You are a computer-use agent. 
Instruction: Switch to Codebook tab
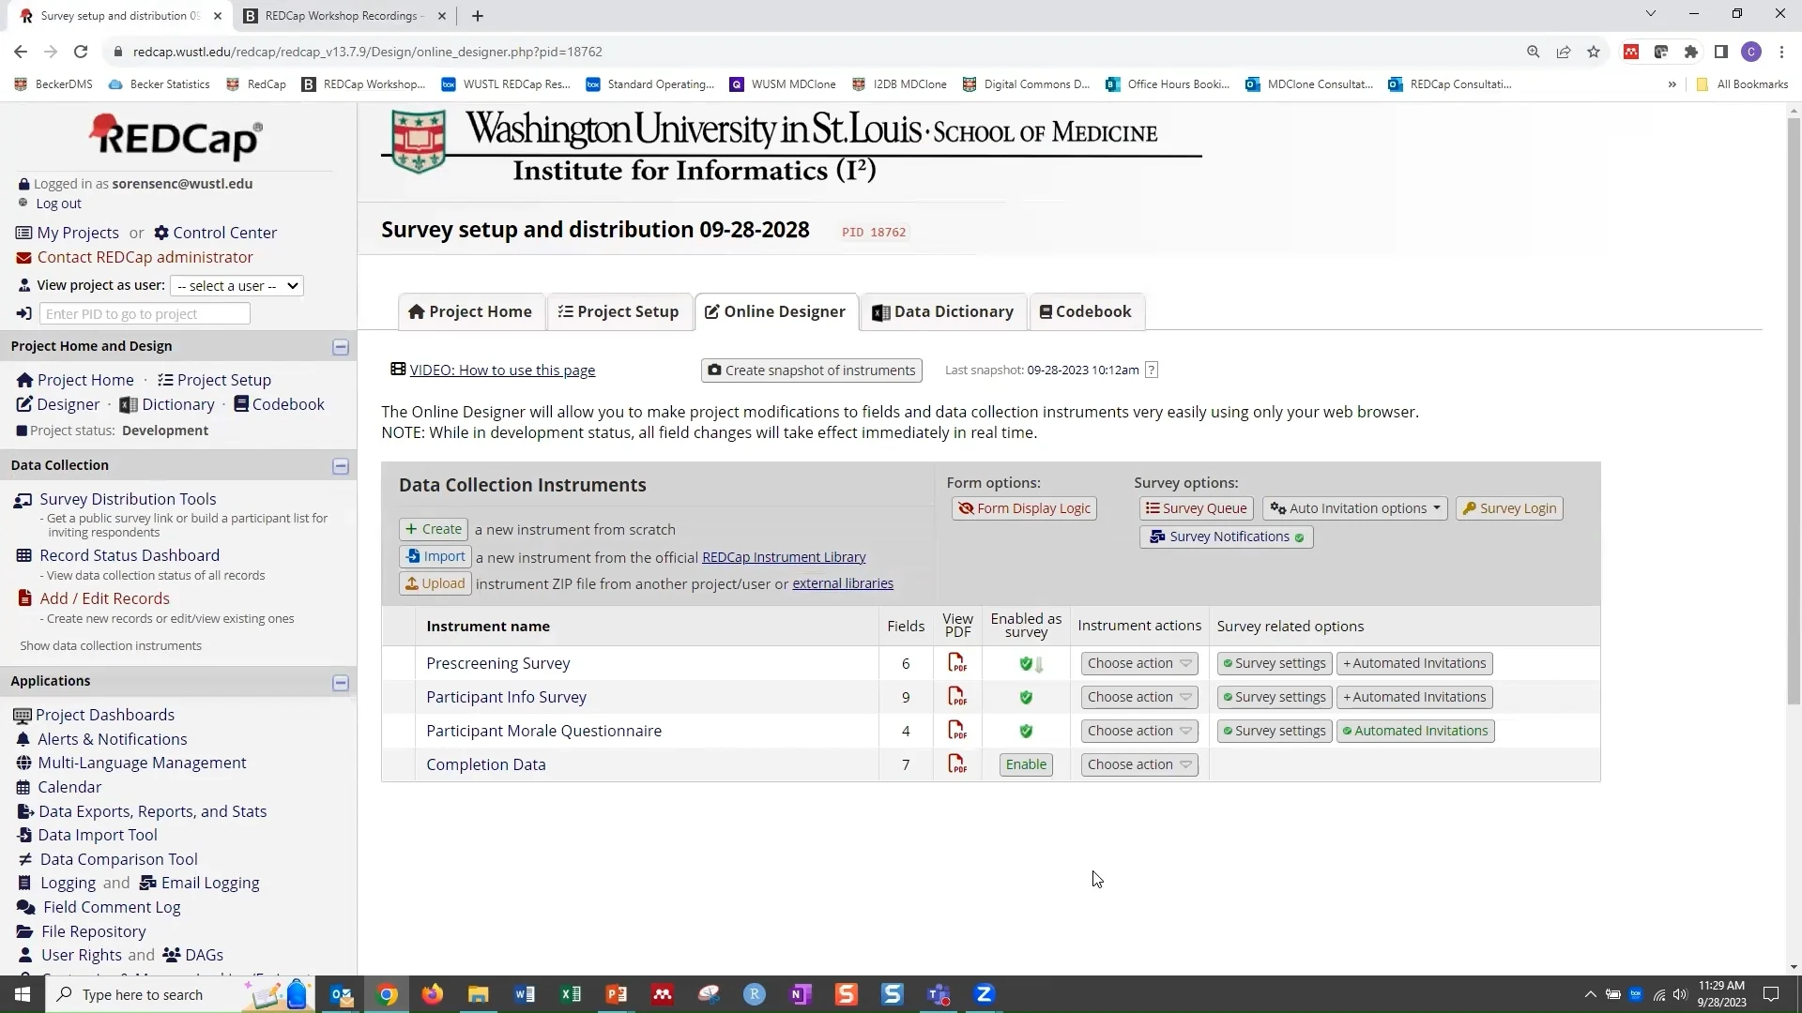tap(1086, 311)
